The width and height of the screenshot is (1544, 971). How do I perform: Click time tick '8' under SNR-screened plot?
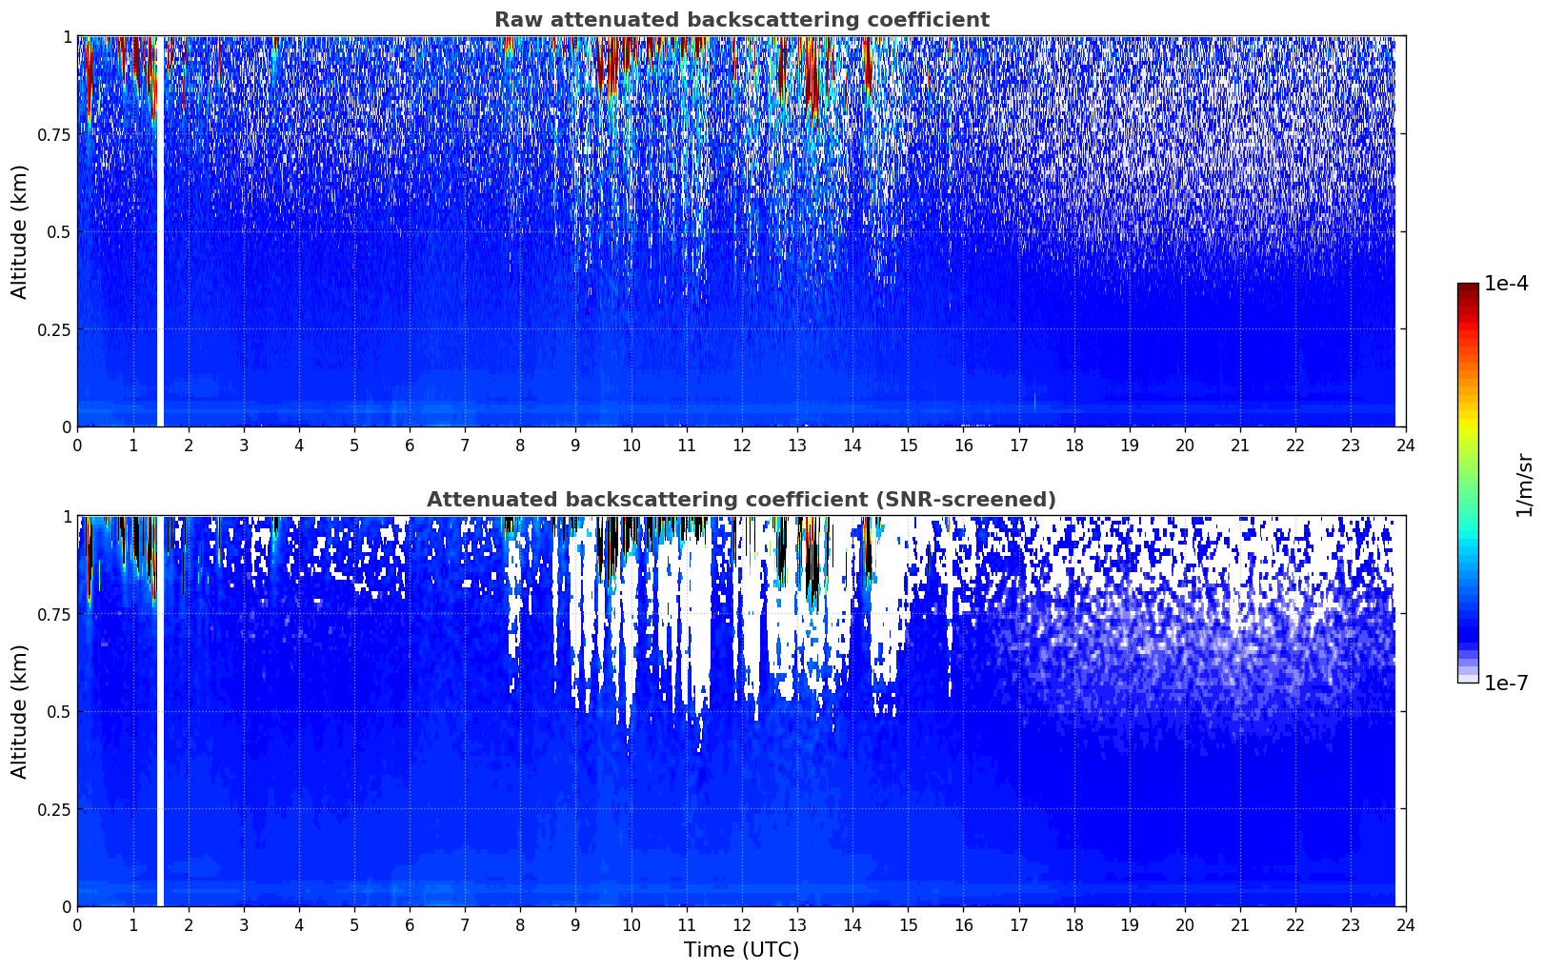pyautogui.click(x=520, y=924)
